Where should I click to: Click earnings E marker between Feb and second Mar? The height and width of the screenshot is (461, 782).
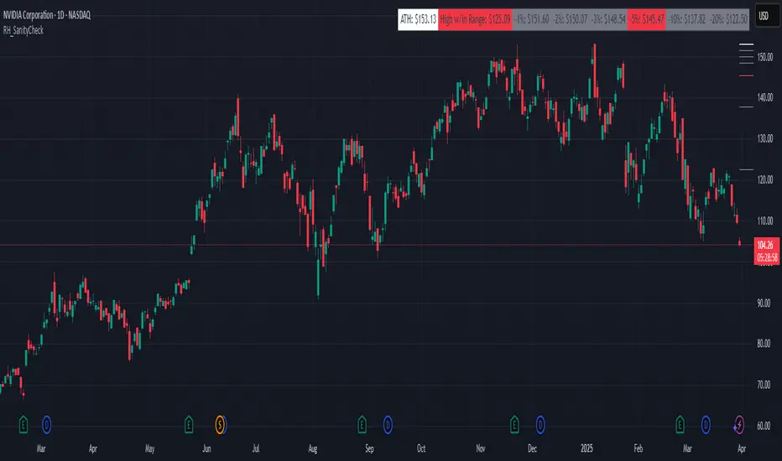click(680, 425)
